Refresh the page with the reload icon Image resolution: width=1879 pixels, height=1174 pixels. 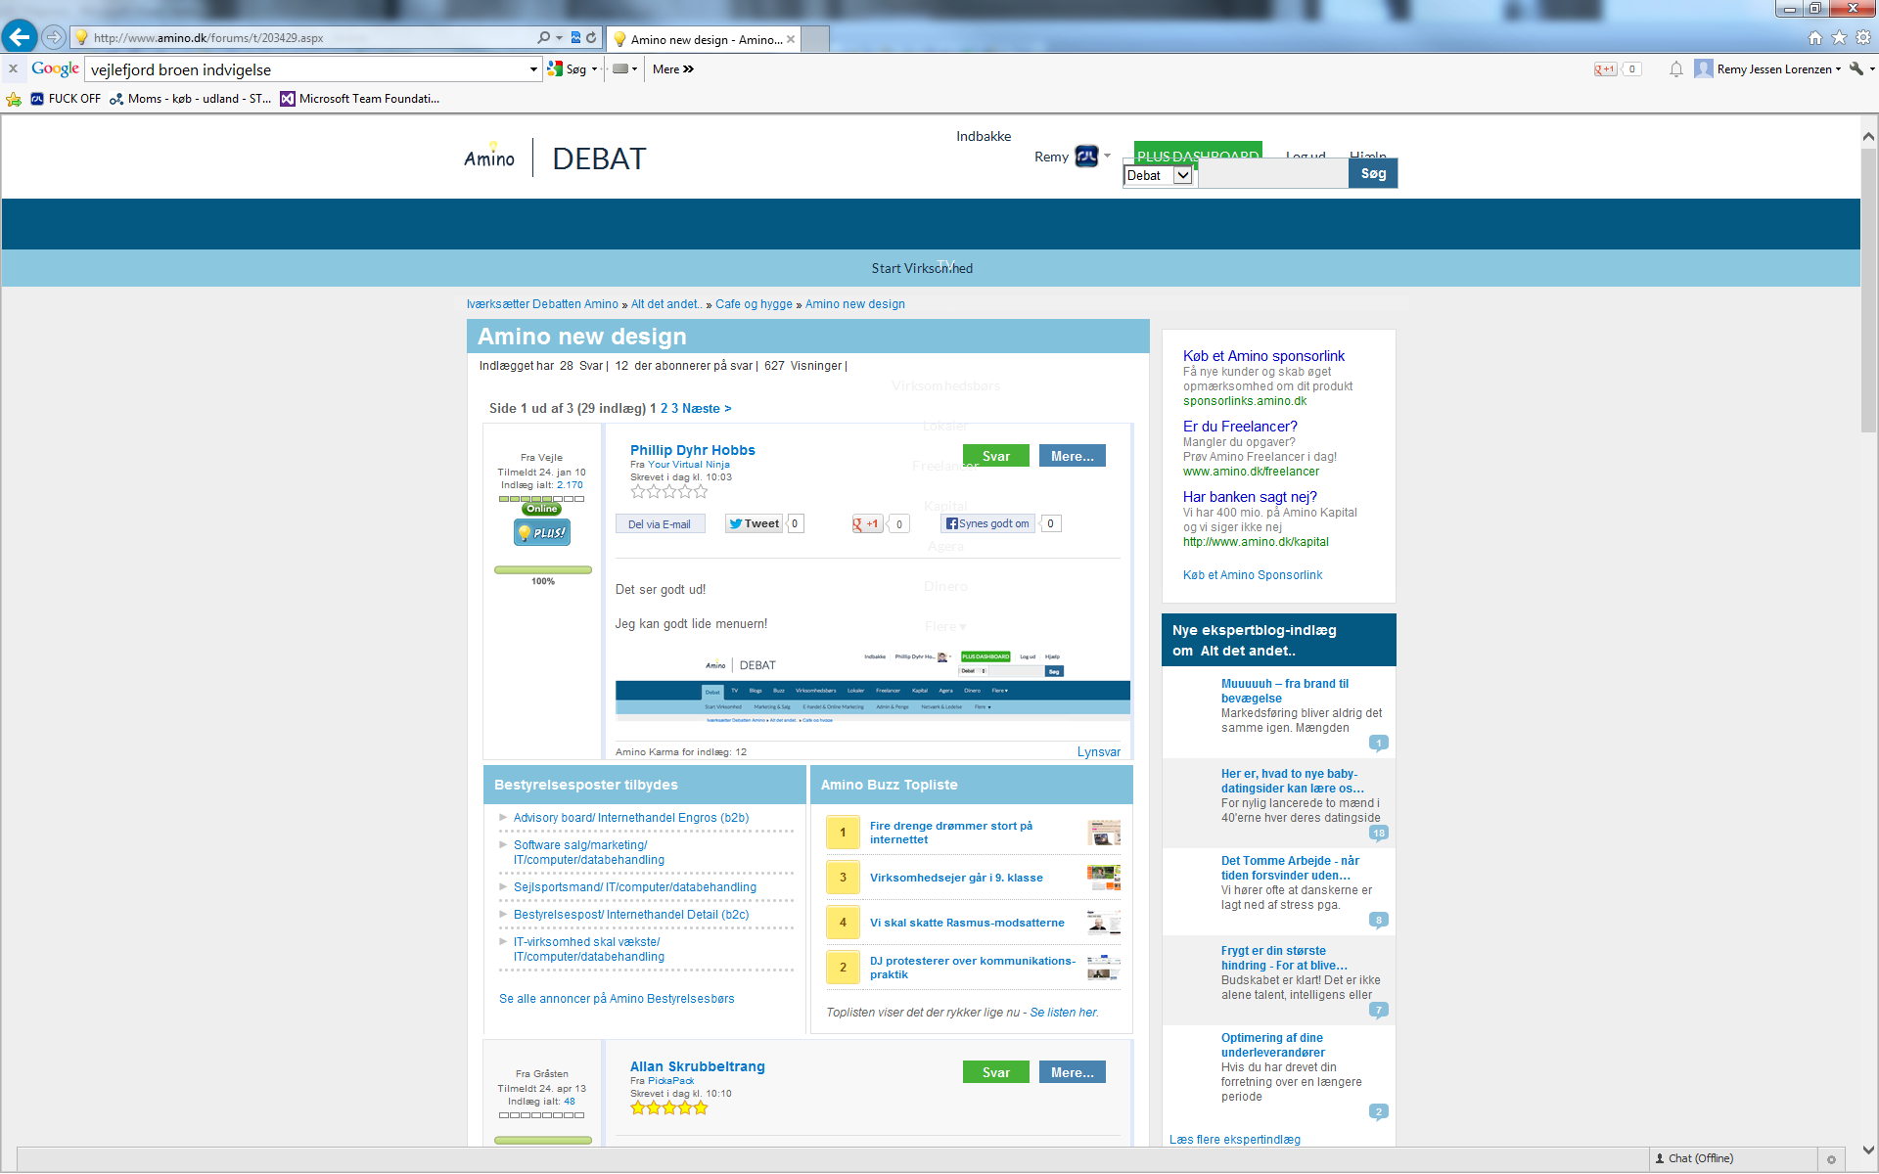pos(591,37)
